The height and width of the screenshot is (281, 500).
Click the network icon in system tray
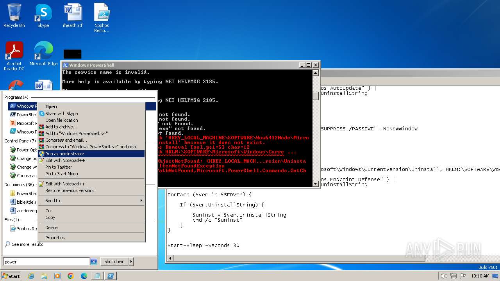point(453,276)
